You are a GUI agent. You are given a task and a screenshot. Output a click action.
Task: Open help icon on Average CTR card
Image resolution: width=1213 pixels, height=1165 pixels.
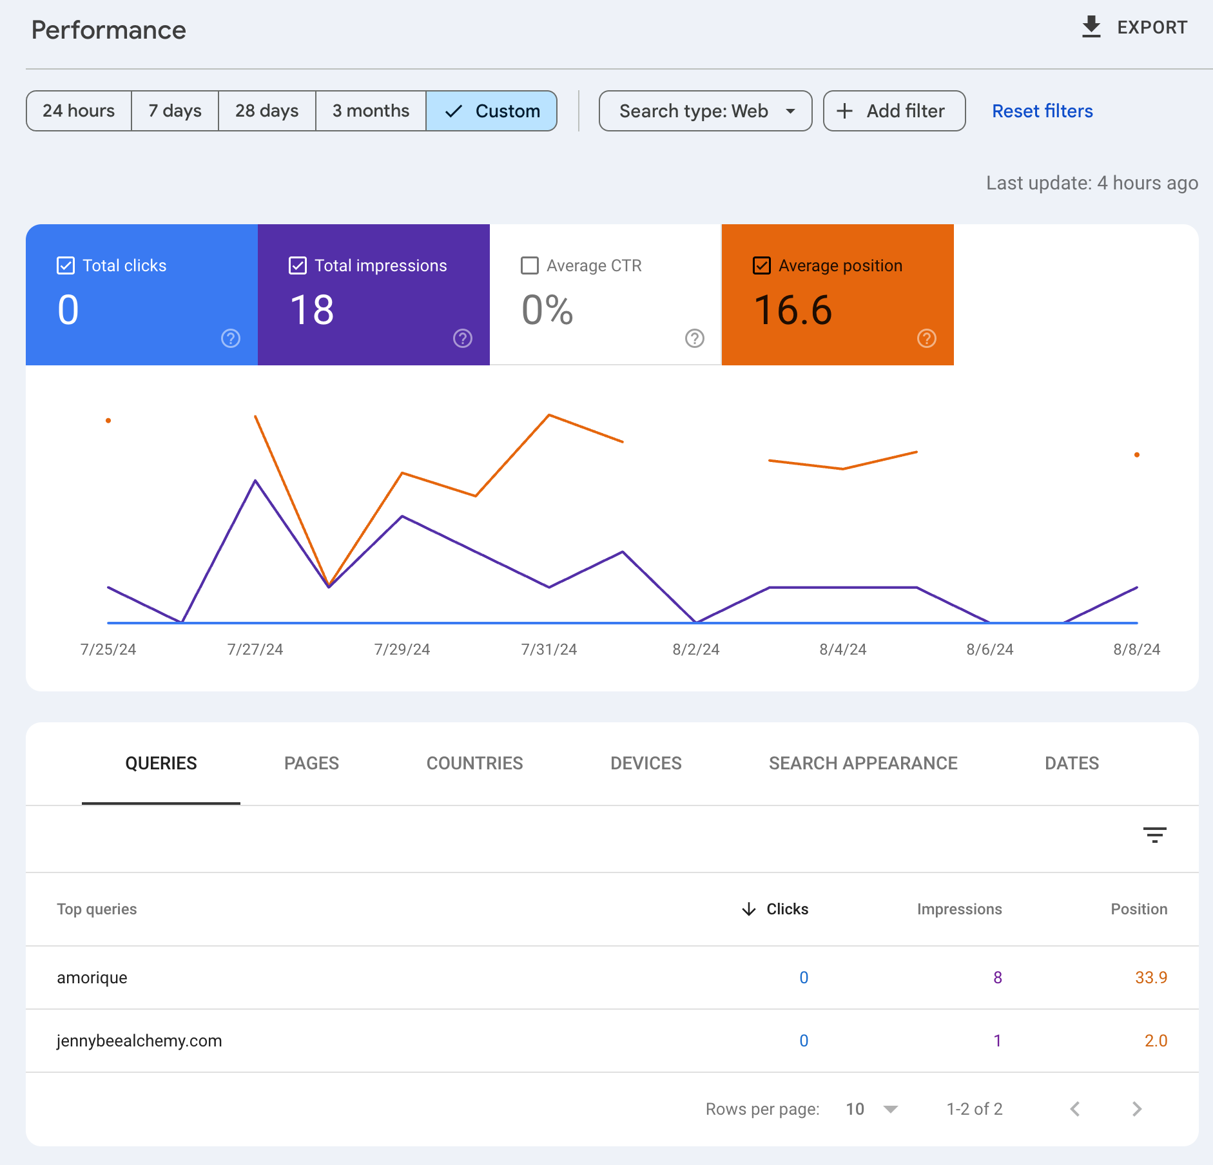(695, 338)
